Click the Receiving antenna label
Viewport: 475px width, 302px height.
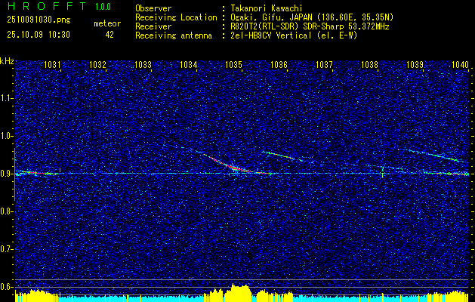coord(174,35)
